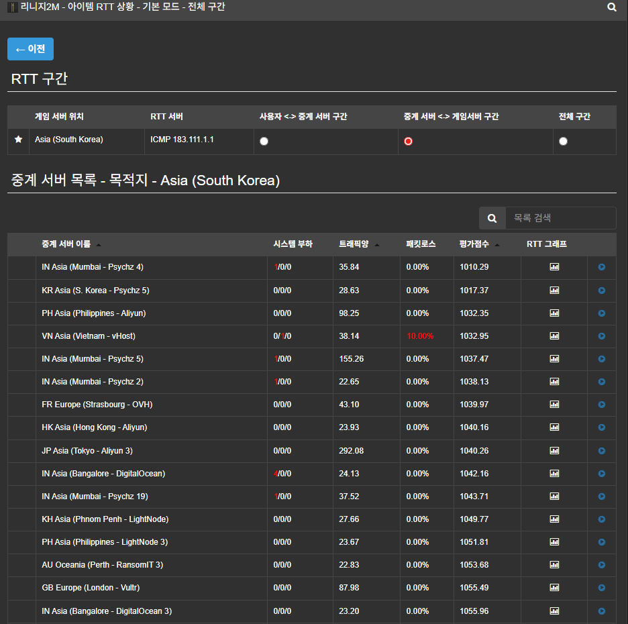Go back with the 이전 button
The image size is (628, 624).
30,49
